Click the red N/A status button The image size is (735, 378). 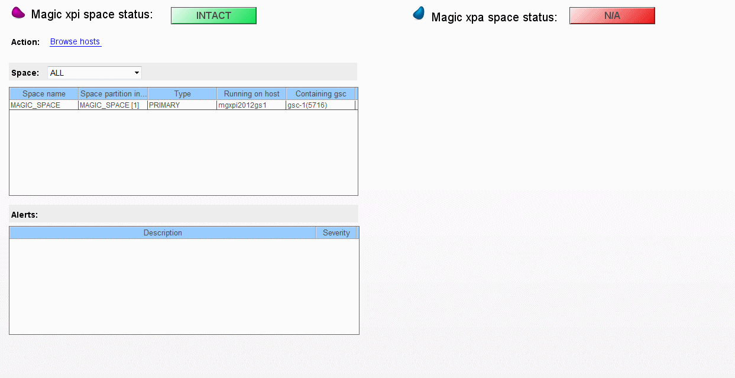coord(612,16)
